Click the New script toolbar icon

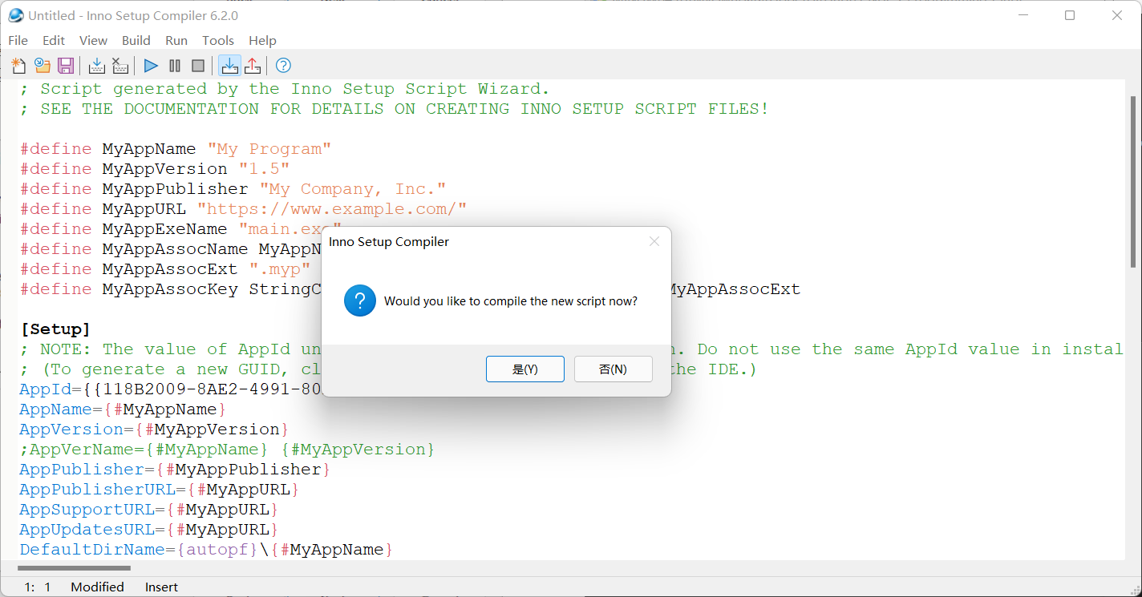tap(18, 66)
